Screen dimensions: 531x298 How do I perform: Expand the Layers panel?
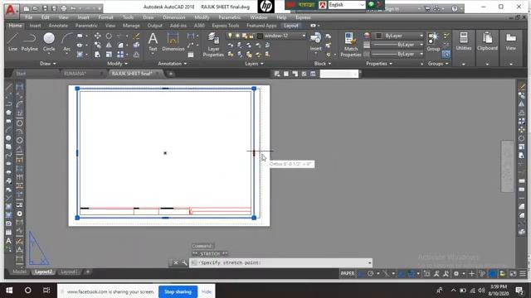[x=254, y=64]
